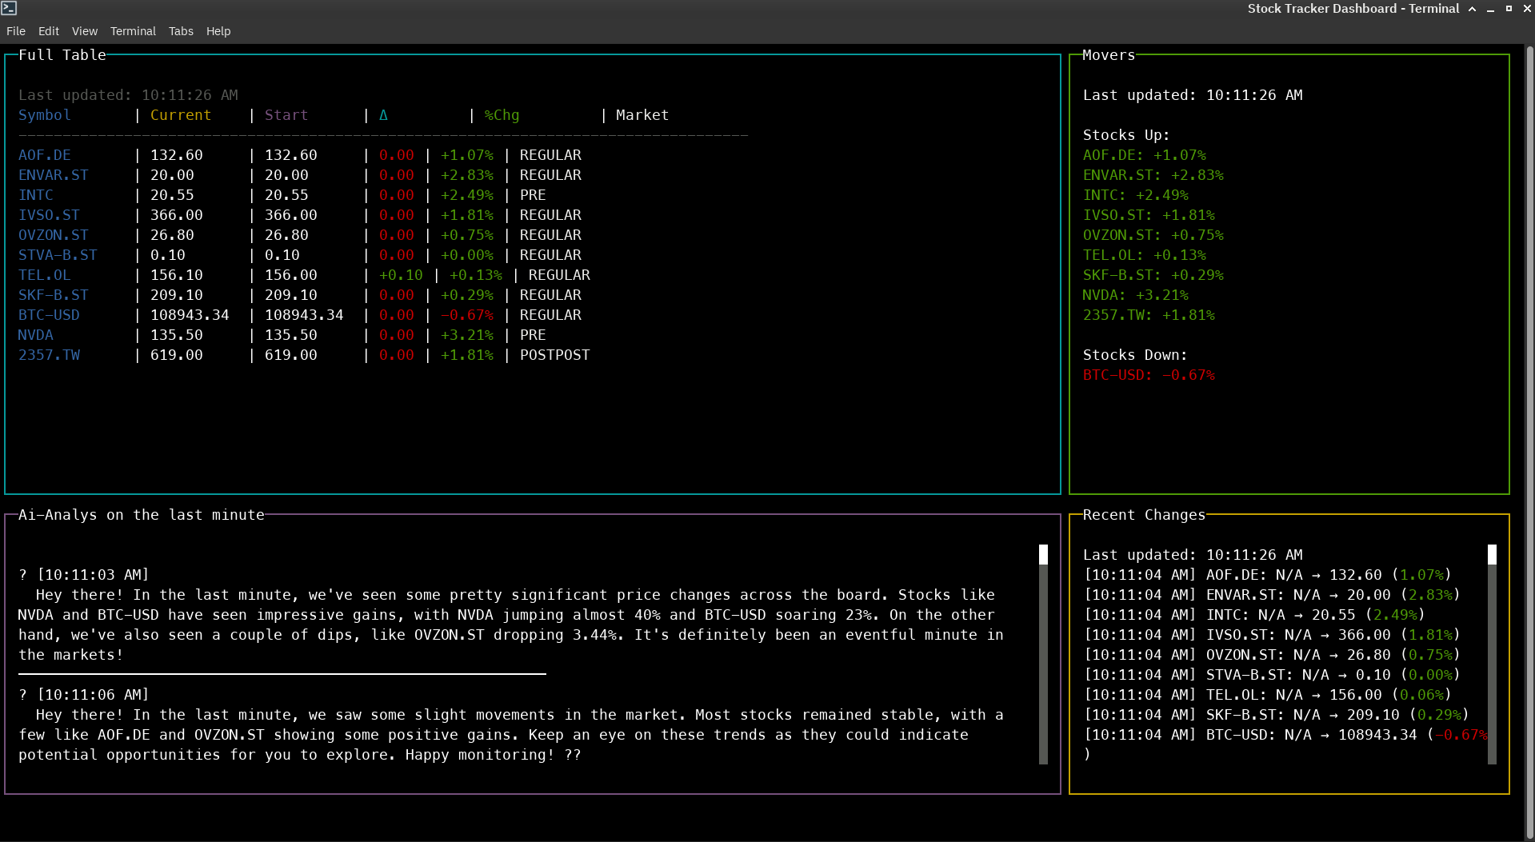Image resolution: width=1535 pixels, height=842 pixels.
Task: Click the AI analysis timestamp 10:11:06 AM
Action: 93,695
